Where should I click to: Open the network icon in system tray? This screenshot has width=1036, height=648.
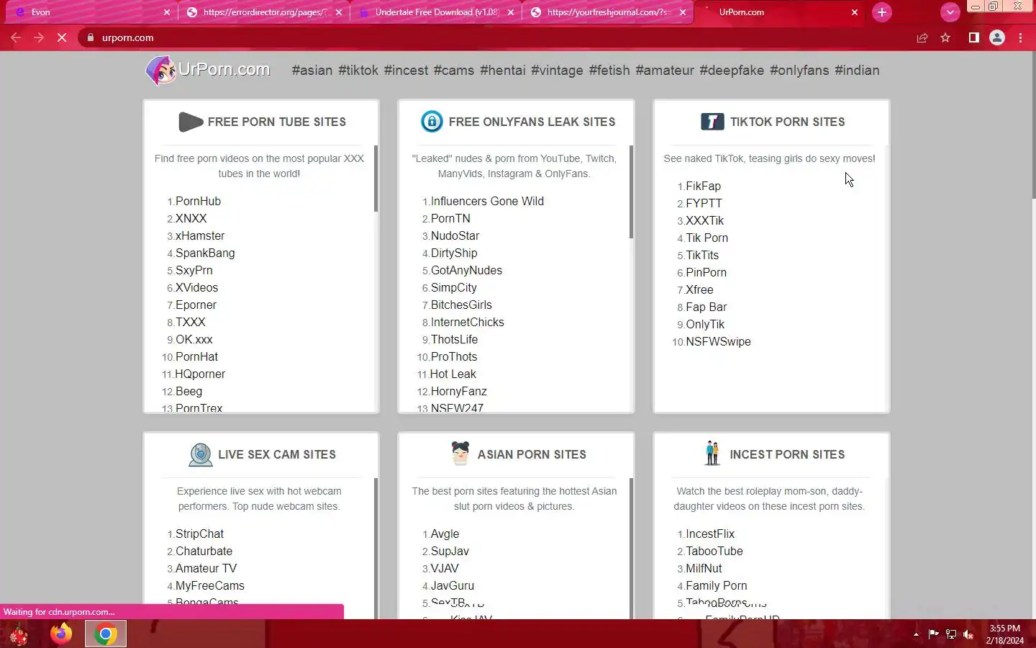951,634
